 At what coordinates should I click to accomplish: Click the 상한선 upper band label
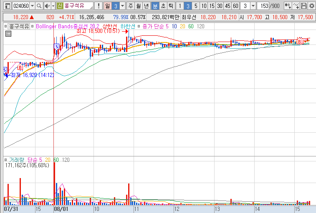[110, 26]
